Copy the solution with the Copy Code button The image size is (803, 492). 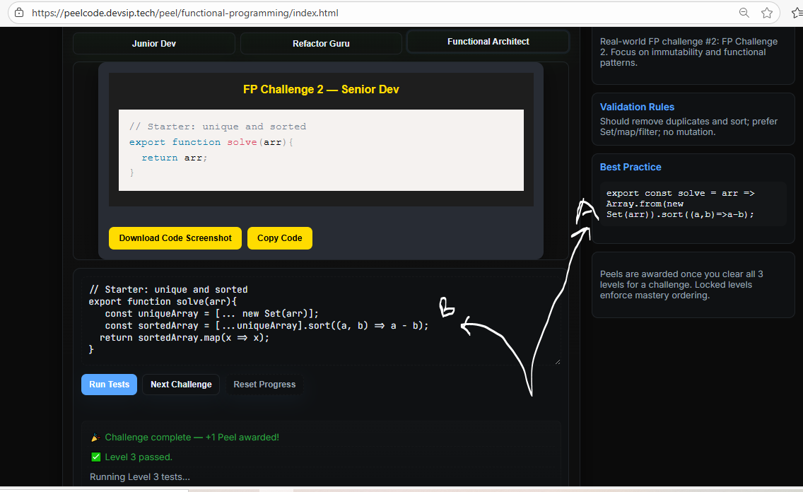[x=279, y=238]
